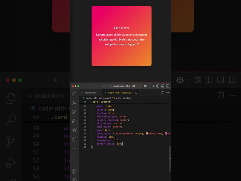
Task: Open Run and Debug in the front window's activity bar
Action: (74, 121)
